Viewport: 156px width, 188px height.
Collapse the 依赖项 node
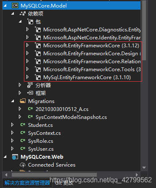click(13, 14)
